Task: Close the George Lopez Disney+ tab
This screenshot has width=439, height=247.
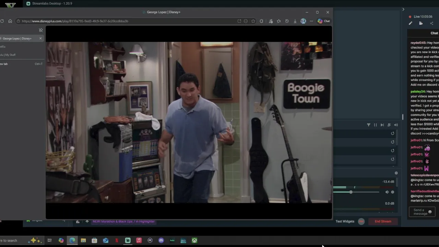Action: (40, 38)
